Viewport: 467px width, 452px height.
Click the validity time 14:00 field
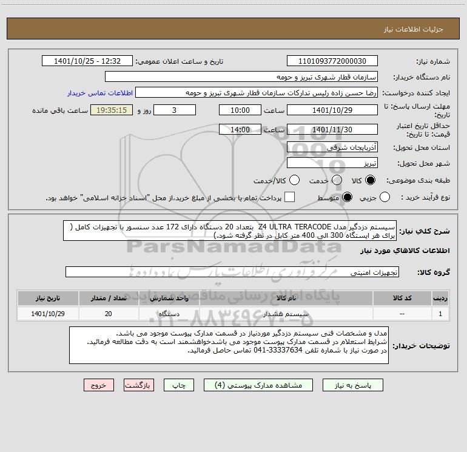240,129
